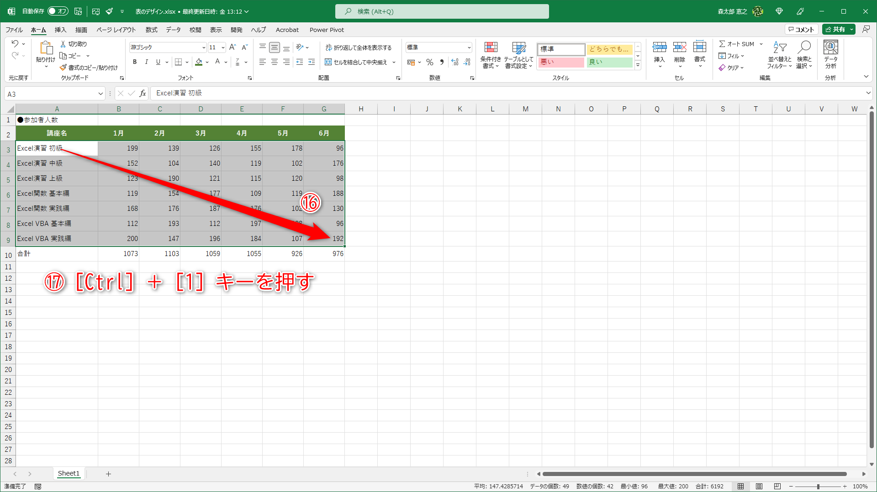
Task: Click the Insert cells (挿入) icon
Action: pos(659,47)
